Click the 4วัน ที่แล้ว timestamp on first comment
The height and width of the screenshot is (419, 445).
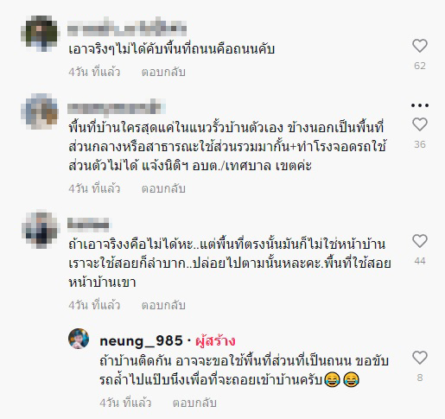tap(94, 72)
